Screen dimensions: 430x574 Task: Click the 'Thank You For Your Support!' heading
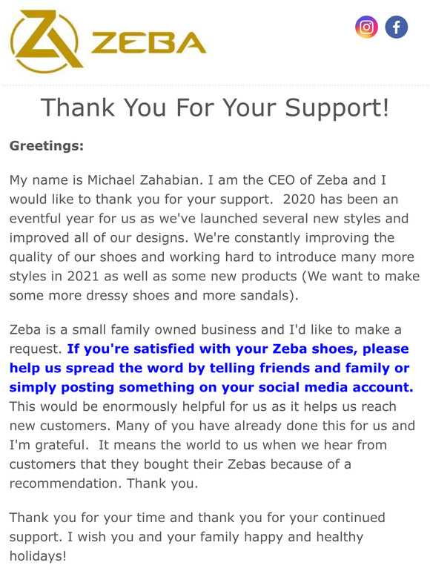[x=215, y=108]
